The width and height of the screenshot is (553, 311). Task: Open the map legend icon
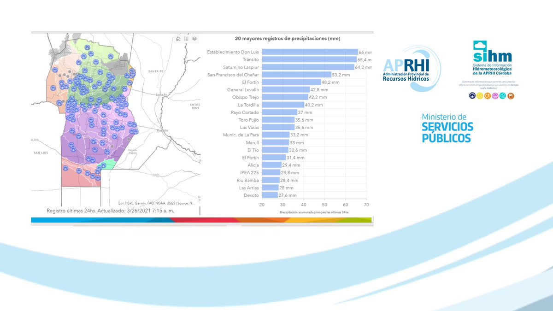click(x=186, y=39)
